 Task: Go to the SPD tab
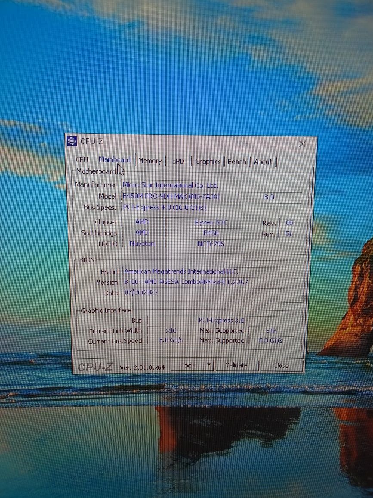178,162
